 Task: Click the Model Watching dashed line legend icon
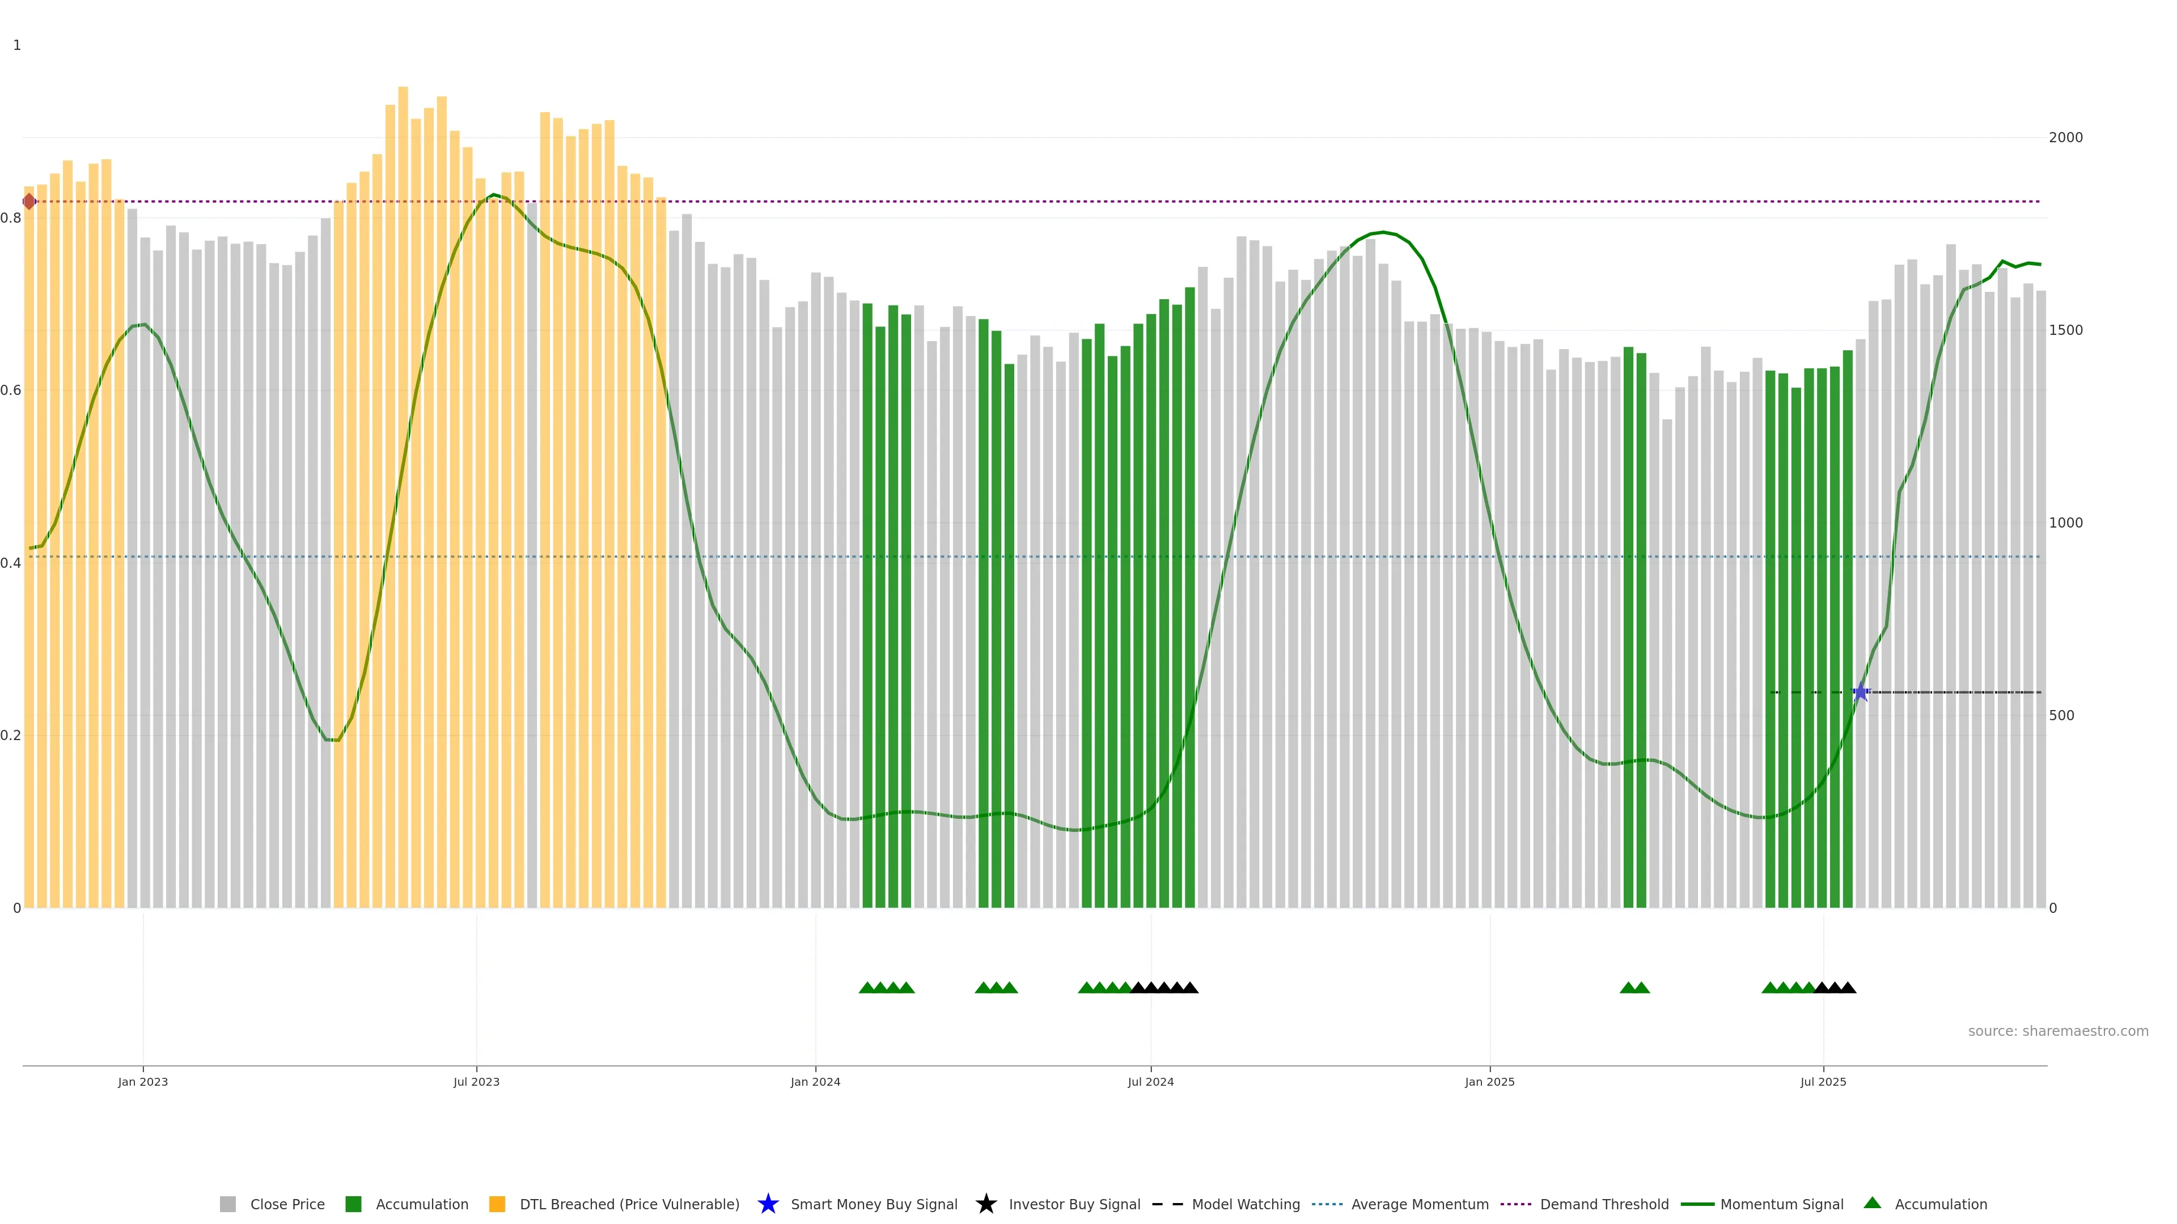click(1167, 1205)
